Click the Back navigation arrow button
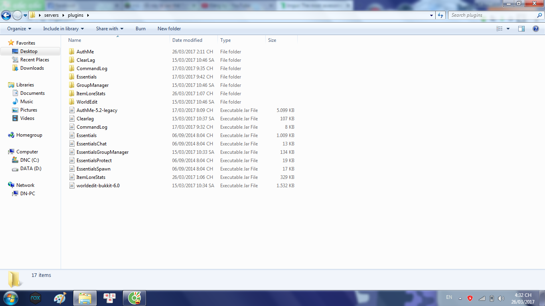The width and height of the screenshot is (545, 306). [x=6, y=15]
